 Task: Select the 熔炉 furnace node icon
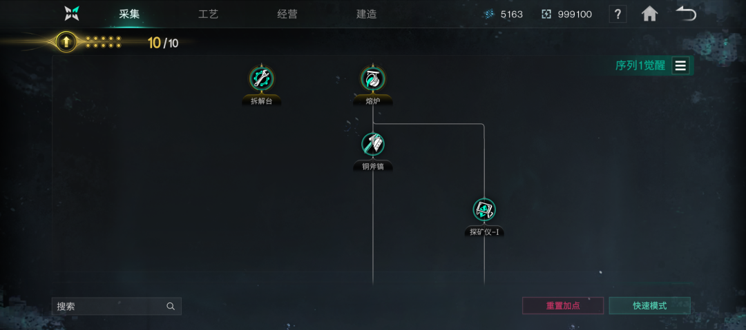pyautogui.click(x=373, y=79)
